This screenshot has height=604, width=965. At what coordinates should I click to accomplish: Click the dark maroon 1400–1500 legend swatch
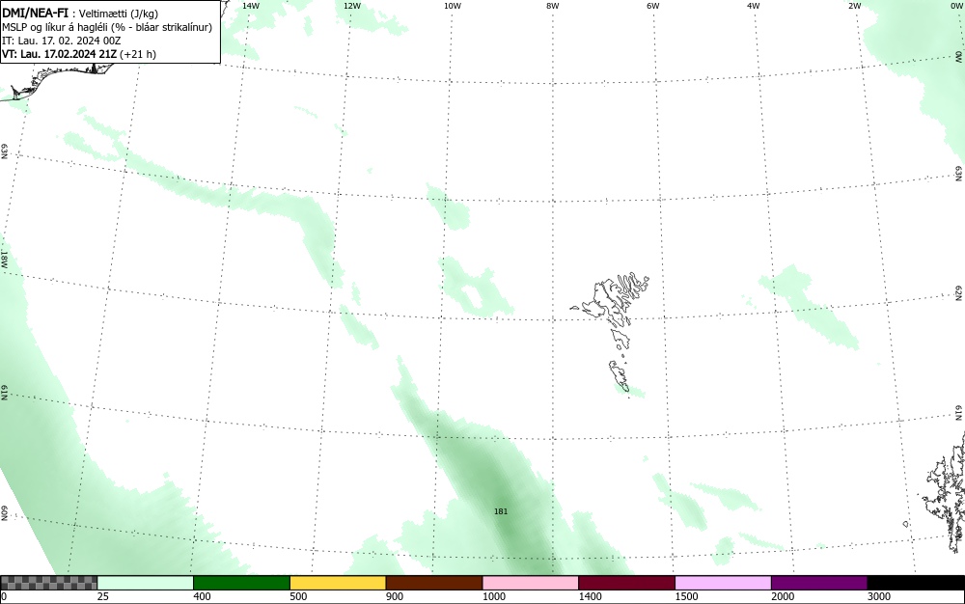(626, 583)
